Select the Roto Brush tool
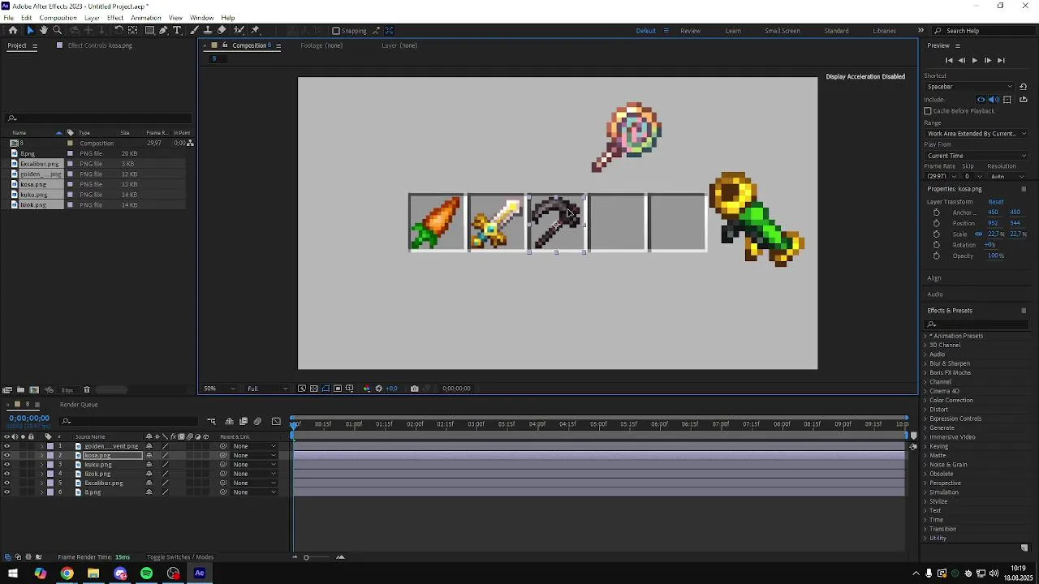The height and width of the screenshot is (584, 1039). tap(239, 30)
